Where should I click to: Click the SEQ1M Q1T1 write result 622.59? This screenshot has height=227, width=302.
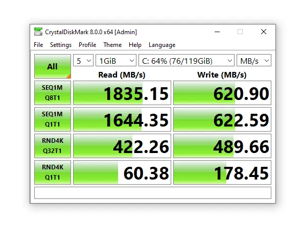click(x=222, y=119)
